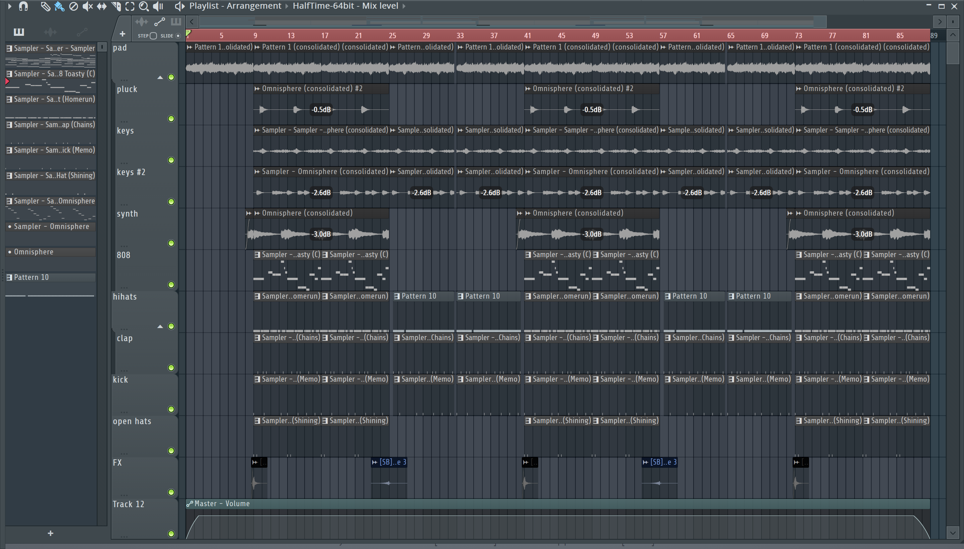
Task: Mute the pad track
Action: click(171, 77)
